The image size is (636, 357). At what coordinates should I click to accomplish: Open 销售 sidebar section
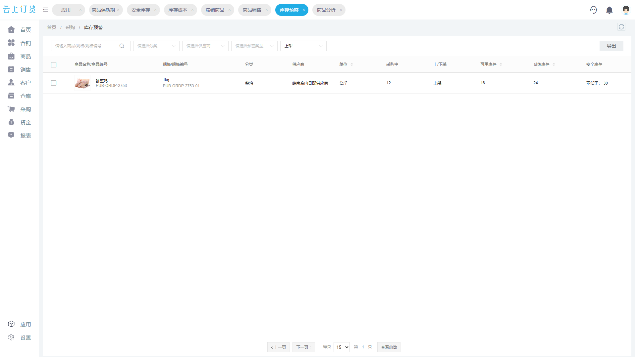[20, 69]
